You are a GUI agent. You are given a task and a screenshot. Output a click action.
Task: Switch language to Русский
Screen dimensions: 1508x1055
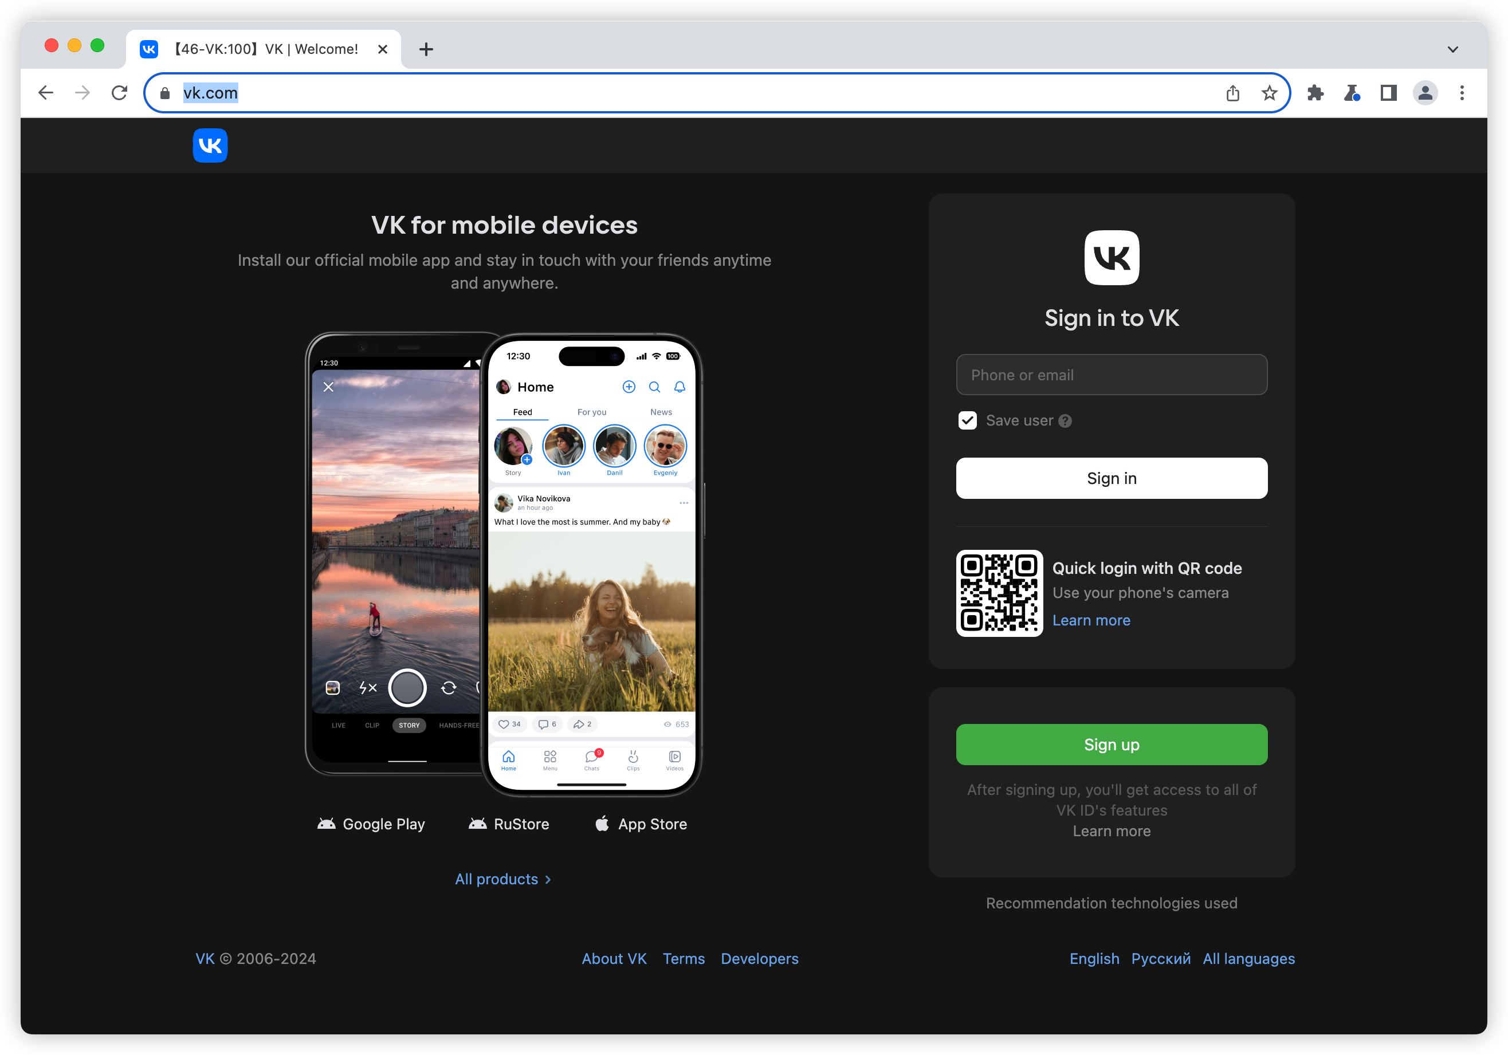pyautogui.click(x=1161, y=959)
